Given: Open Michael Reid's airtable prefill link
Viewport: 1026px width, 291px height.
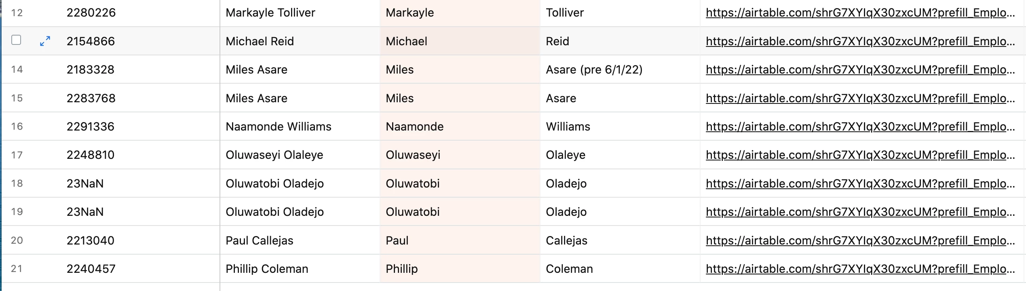Looking at the screenshot, I should tap(860, 41).
